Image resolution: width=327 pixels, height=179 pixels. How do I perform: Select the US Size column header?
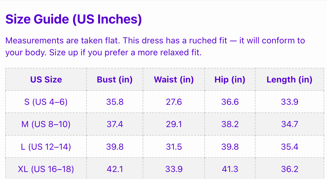pyautogui.click(x=46, y=79)
